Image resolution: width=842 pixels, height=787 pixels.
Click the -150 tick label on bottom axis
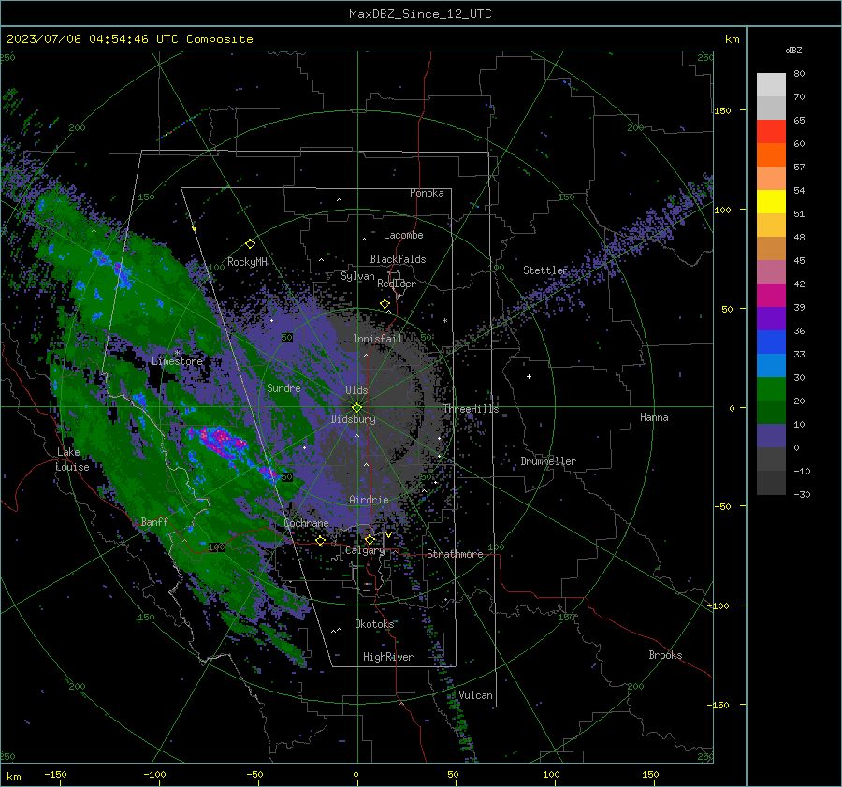tap(55, 774)
